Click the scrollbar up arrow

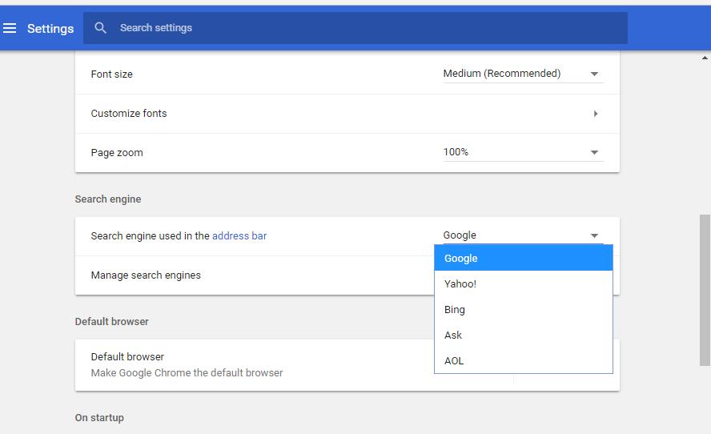(705, 58)
